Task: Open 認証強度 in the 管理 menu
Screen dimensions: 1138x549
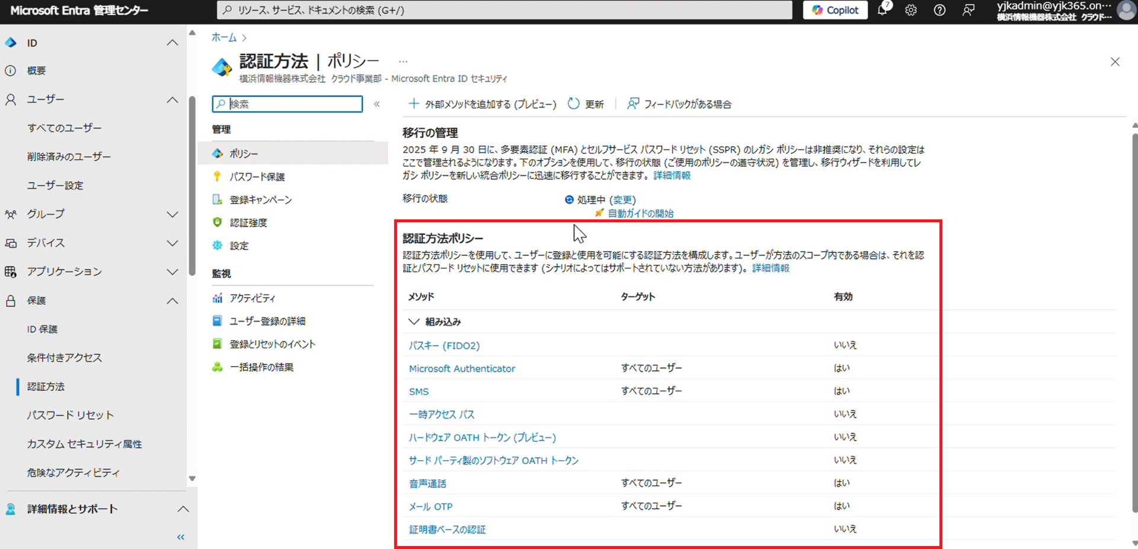Action: [x=248, y=223]
